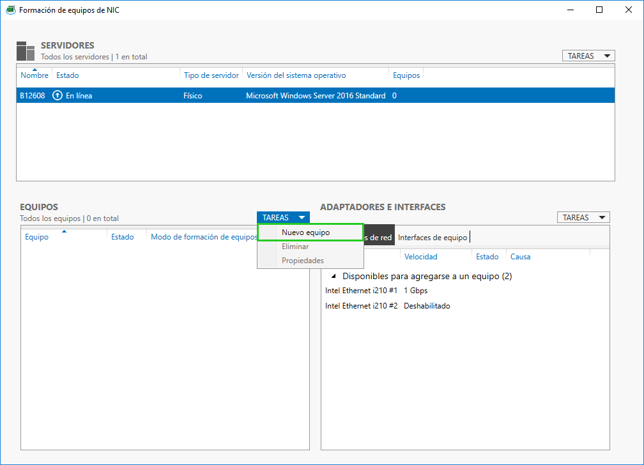Click the Servidores server rack icon
The image size is (644, 465).
tap(26, 51)
